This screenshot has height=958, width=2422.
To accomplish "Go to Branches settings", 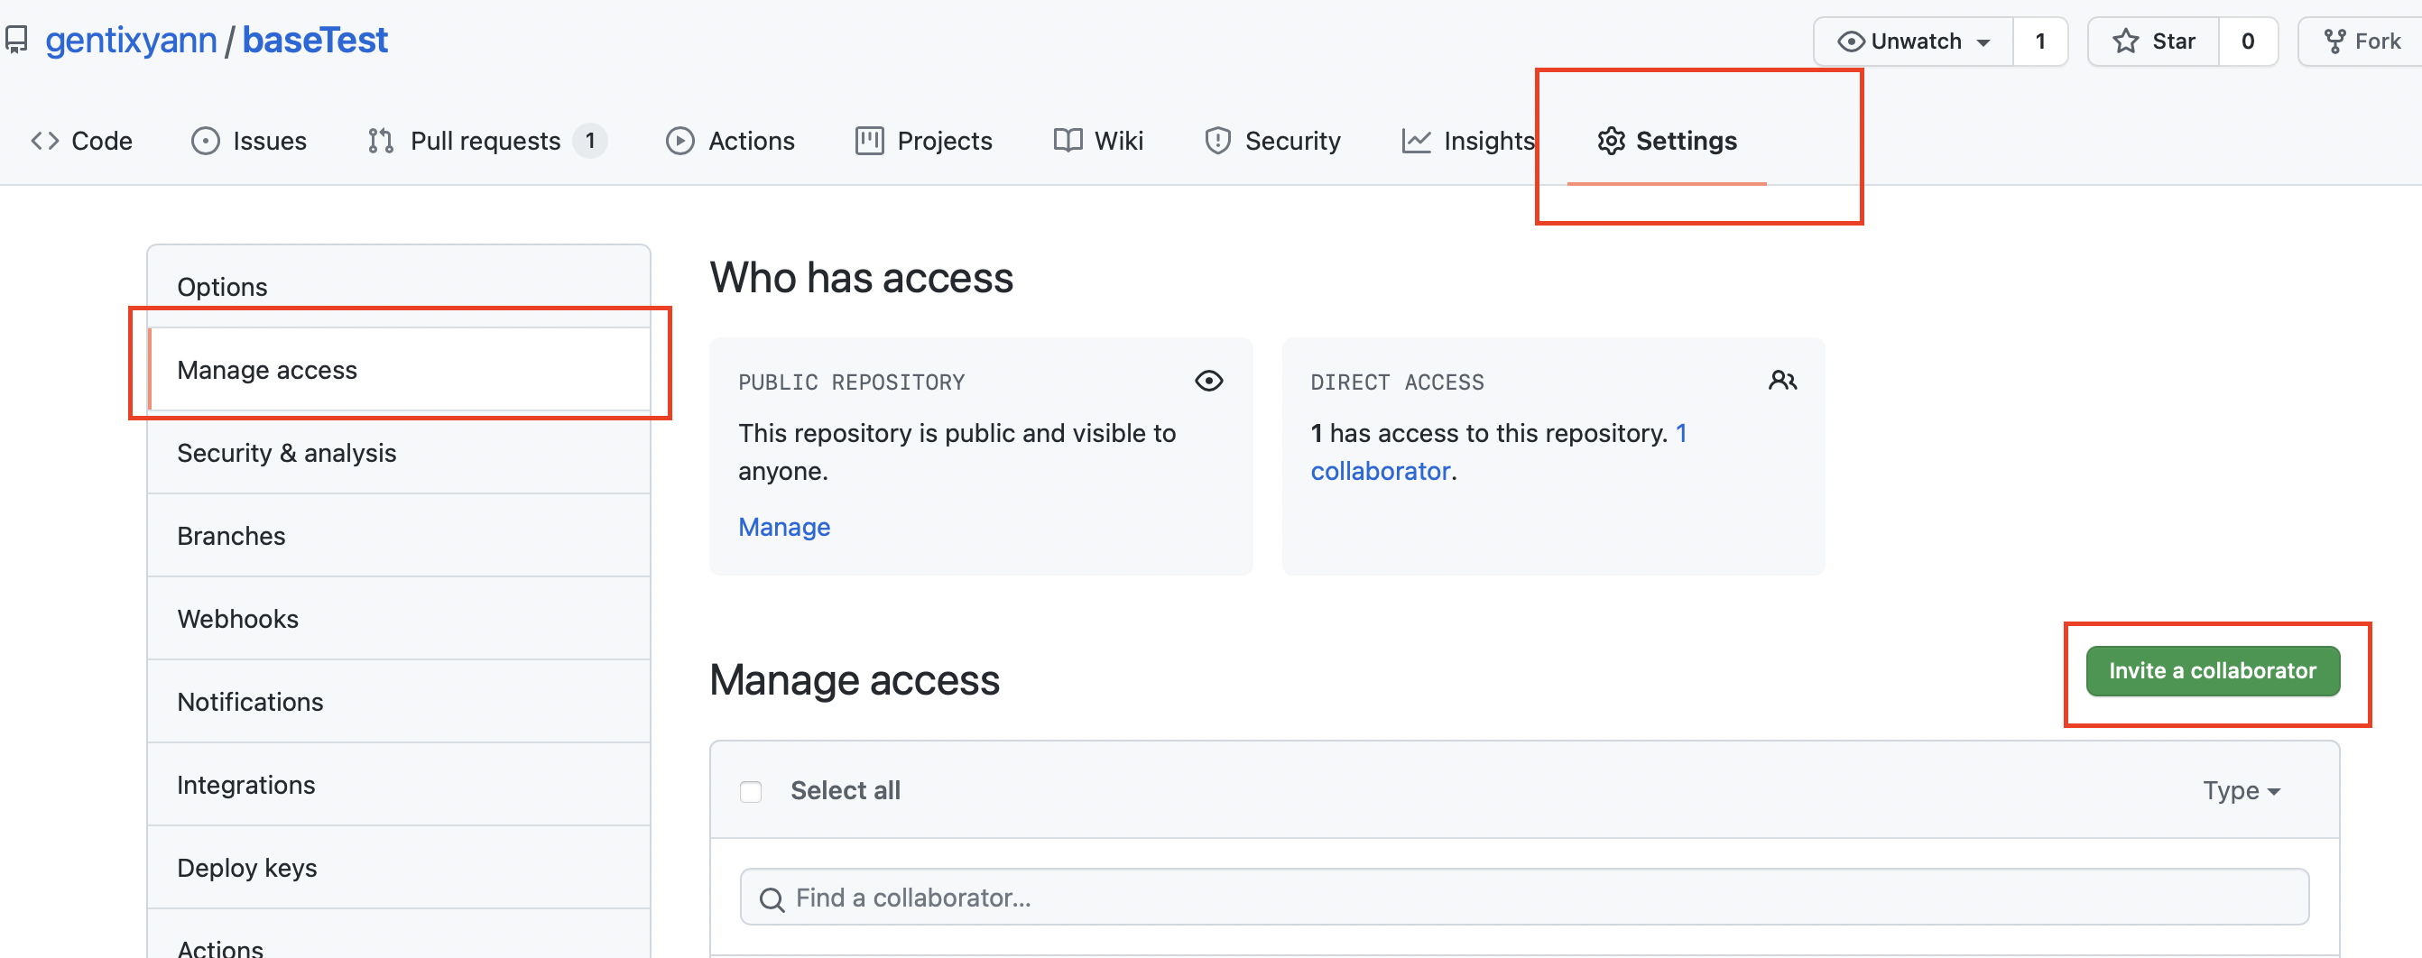I will [399, 535].
